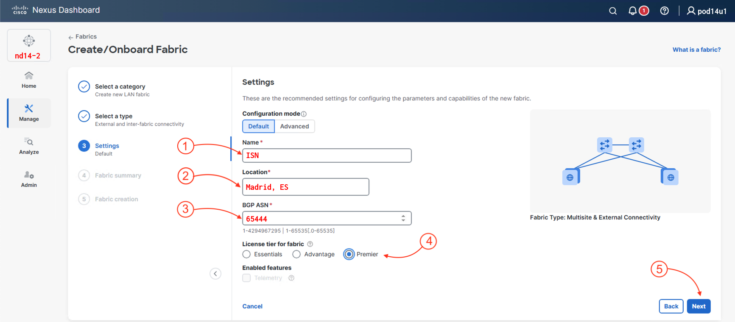Open the Analyze section in sidebar
The height and width of the screenshot is (322, 735).
click(29, 146)
